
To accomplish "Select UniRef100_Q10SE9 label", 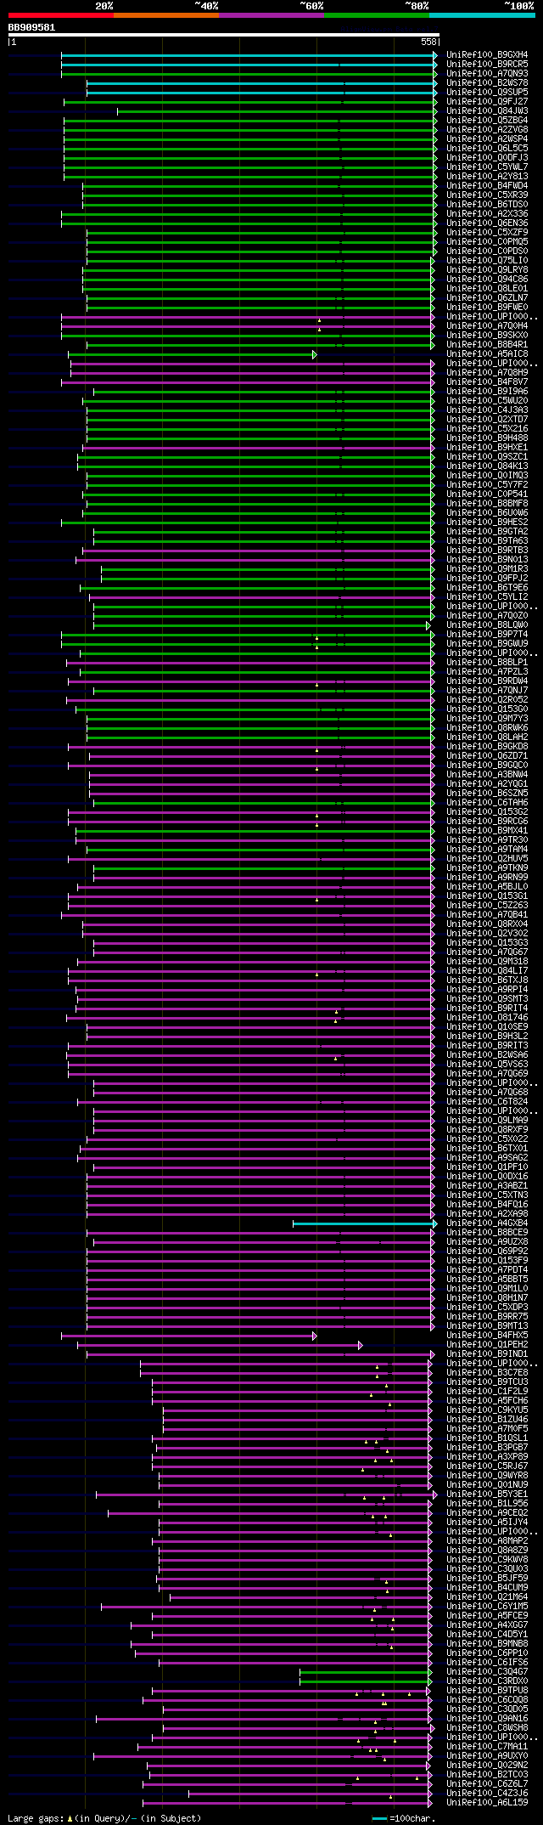I will 487,1027.
